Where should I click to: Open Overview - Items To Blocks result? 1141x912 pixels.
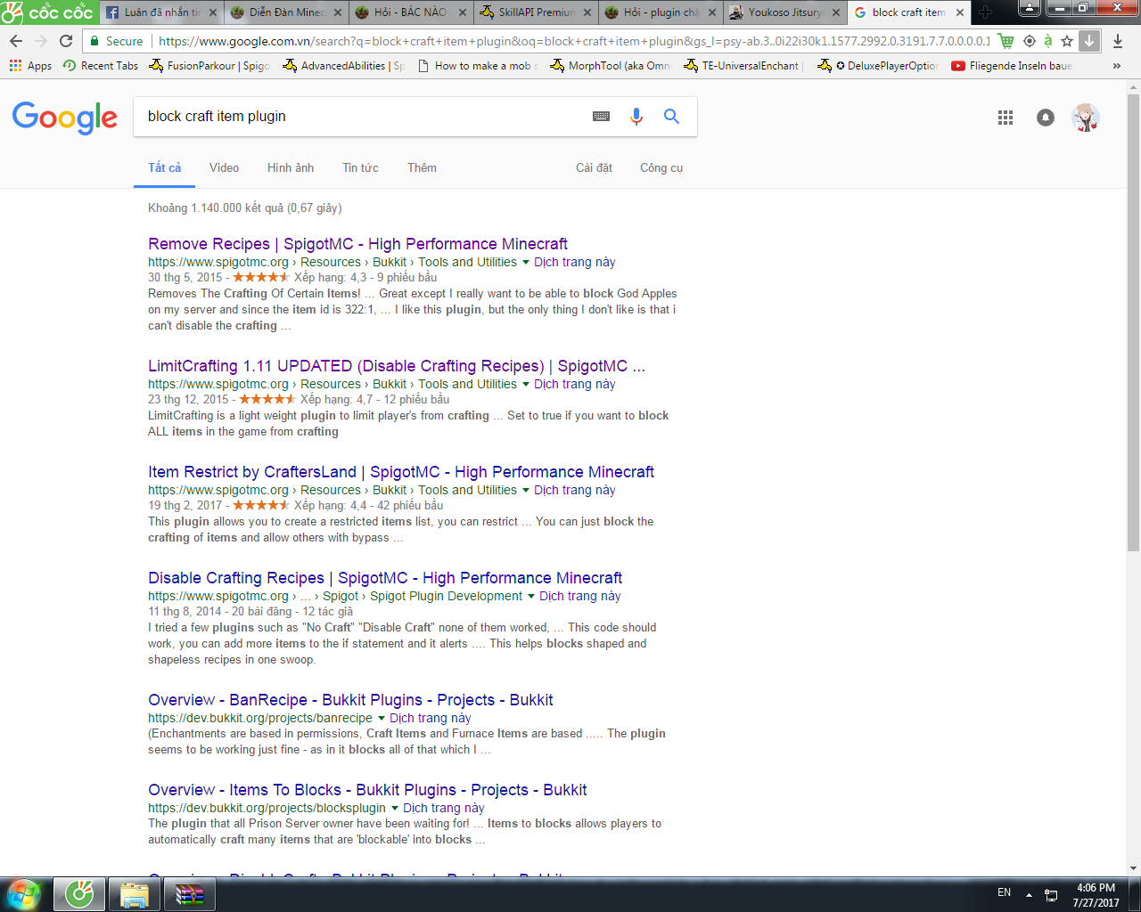click(x=367, y=790)
